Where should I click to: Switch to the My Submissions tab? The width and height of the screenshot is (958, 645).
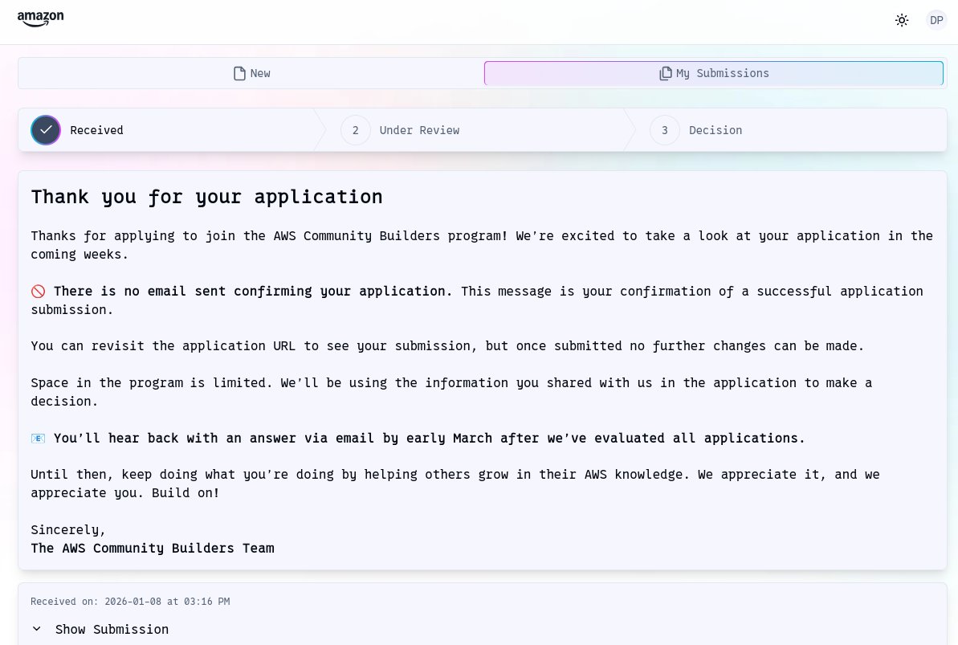point(714,73)
